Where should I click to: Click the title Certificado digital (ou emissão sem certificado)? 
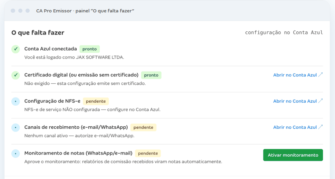[x=81, y=75]
